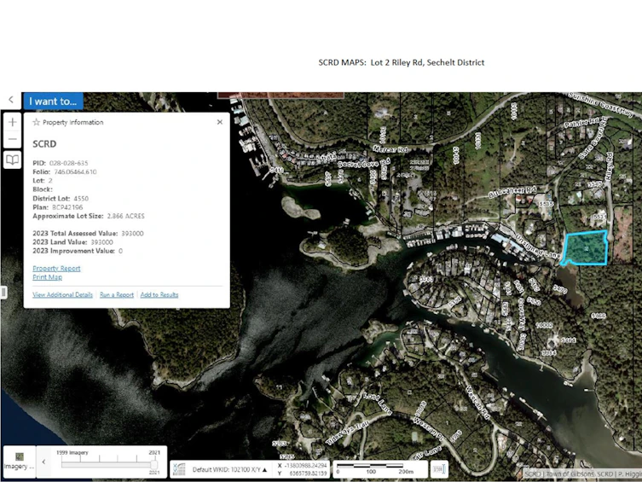Image resolution: width=642 pixels, height=482 pixels.
Task: Click Run a Report link
Action: pyautogui.click(x=117, y=295)
